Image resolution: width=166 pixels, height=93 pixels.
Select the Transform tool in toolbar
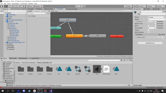click(x=20, y=6)
